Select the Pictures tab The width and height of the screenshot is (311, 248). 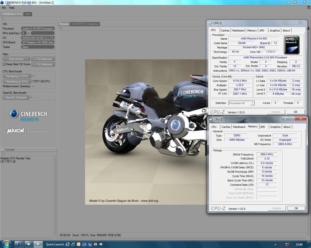[64, 24]
